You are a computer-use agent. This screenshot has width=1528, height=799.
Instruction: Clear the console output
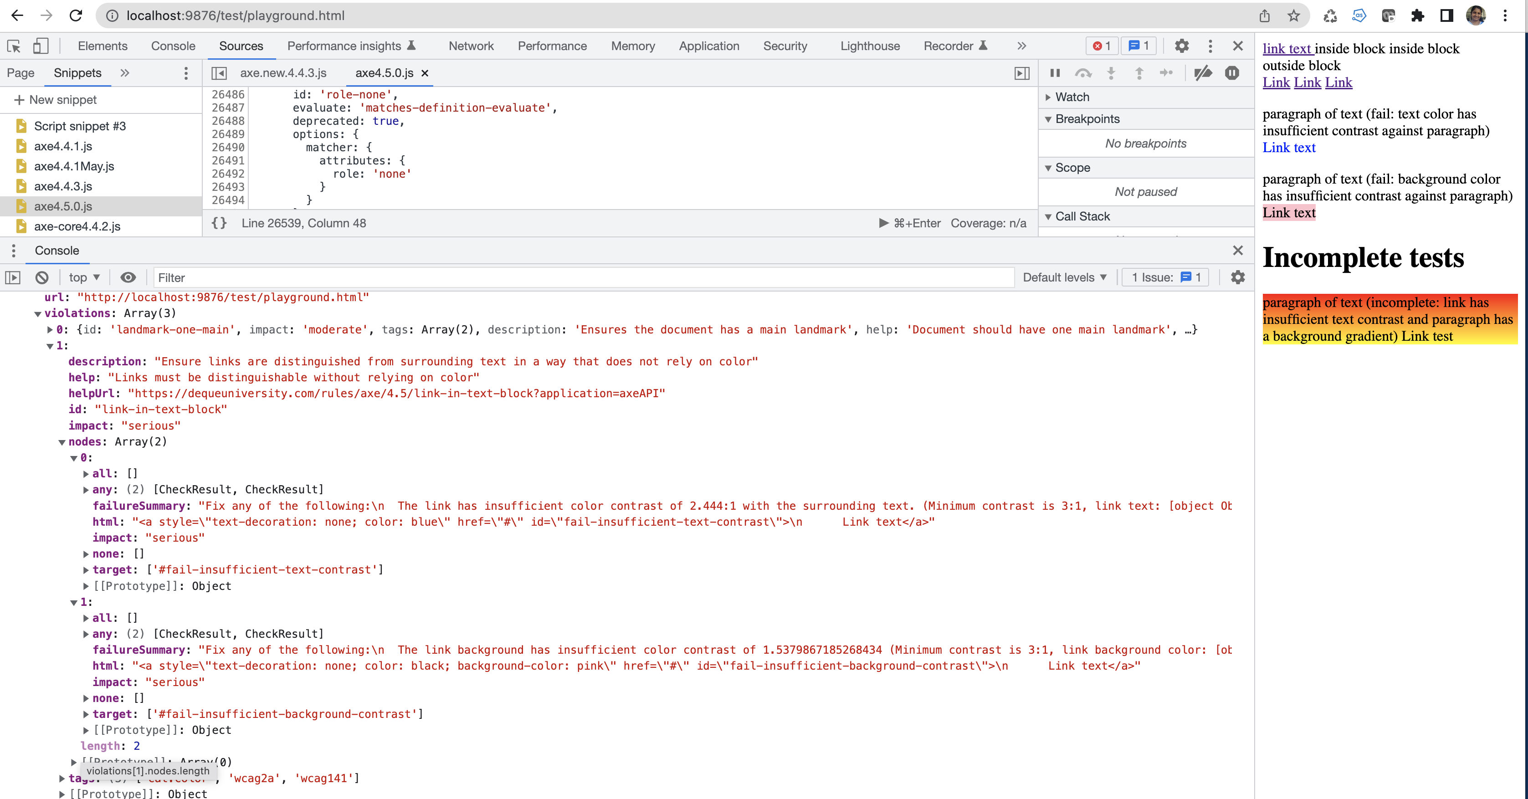click(x=41, y=277)
